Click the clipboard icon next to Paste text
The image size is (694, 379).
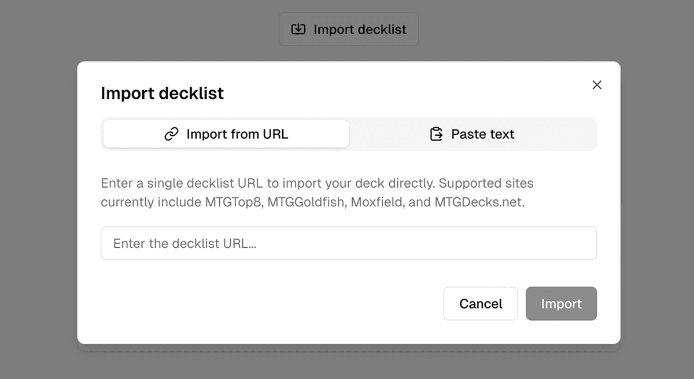[436, 133]
